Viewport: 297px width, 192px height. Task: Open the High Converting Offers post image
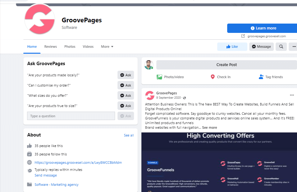[219, 162]
